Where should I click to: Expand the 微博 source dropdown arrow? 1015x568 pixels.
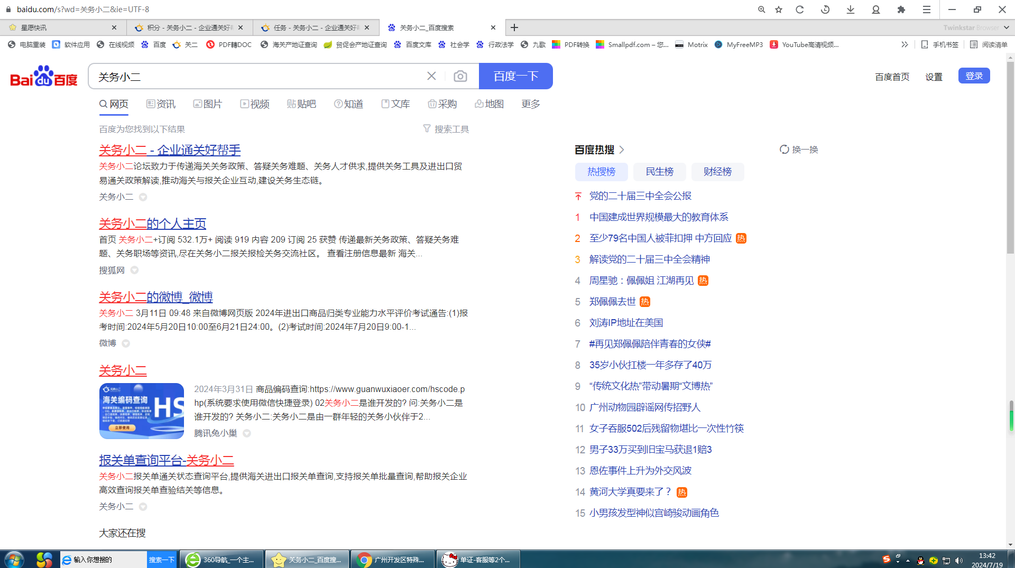(x=126, y=343)
